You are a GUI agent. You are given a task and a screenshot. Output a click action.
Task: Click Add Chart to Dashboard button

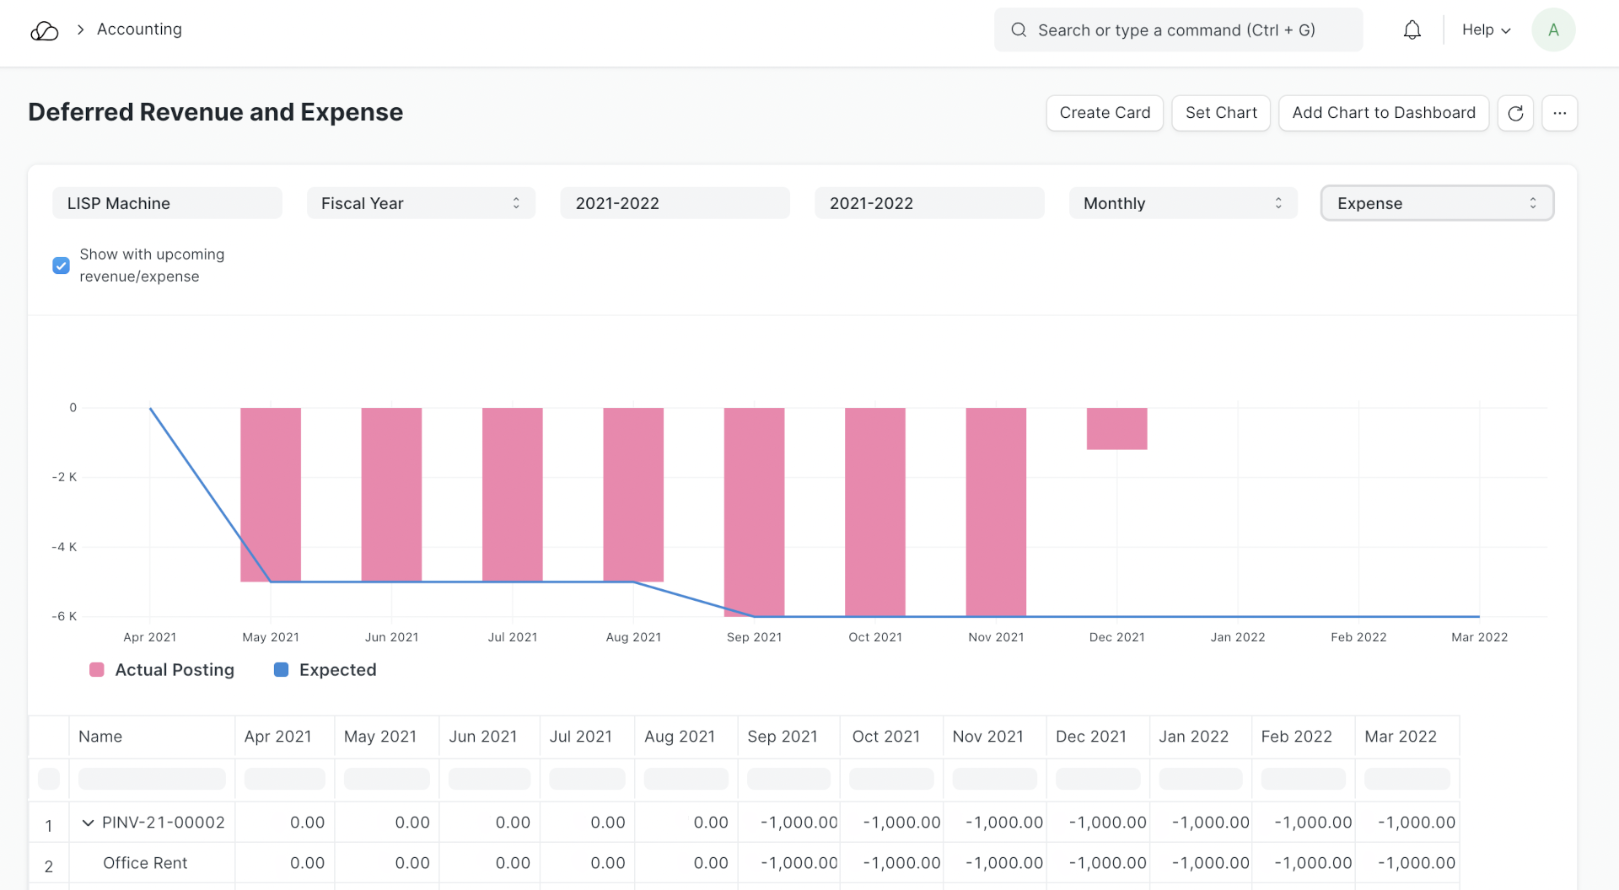click(1383, 113)
